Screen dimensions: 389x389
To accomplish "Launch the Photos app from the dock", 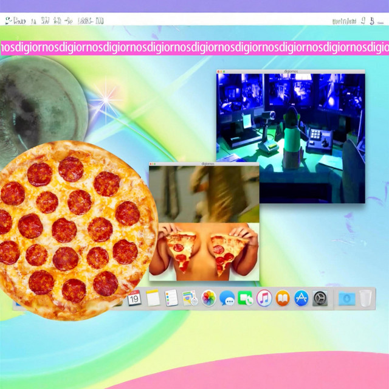I will (208, 298).
